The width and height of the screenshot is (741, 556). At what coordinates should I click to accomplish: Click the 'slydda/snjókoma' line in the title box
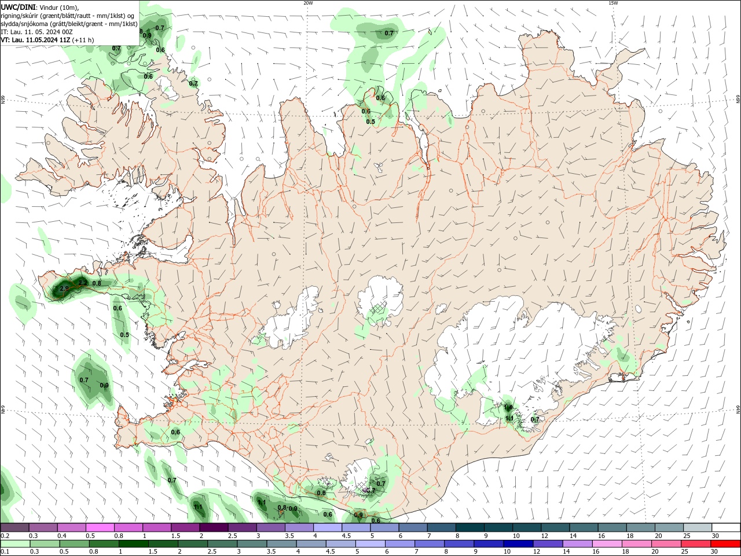[69, 24]
